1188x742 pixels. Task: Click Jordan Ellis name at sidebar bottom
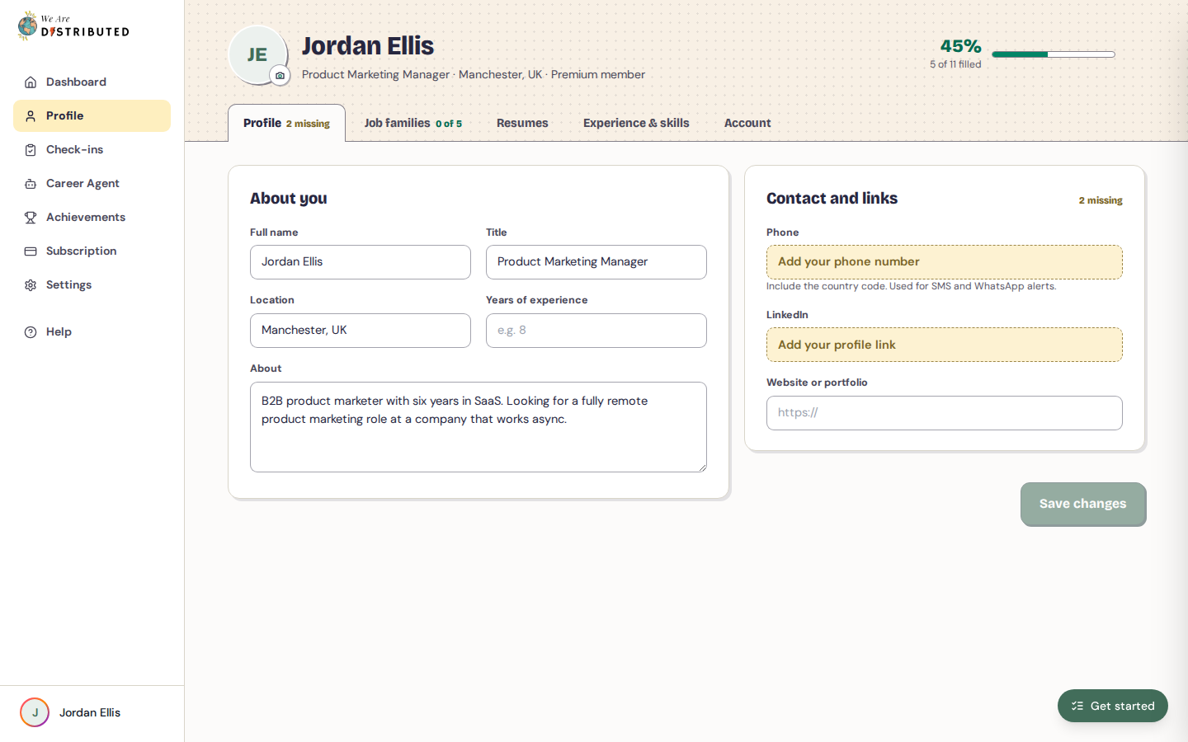90,712
